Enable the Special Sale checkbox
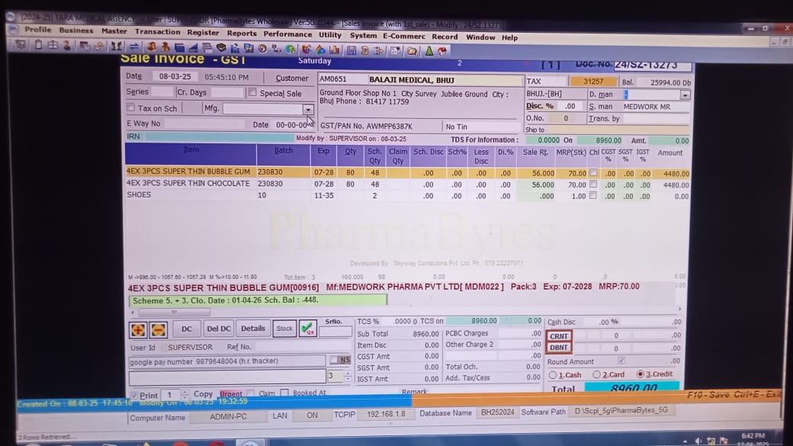Viewport: 793px width, 446px height. (252, 93)
